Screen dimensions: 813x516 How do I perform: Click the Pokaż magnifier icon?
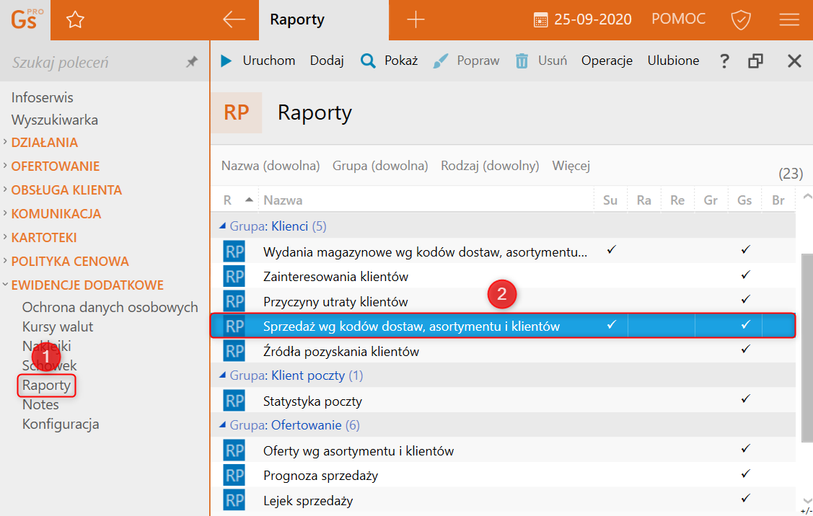(368, 61)
